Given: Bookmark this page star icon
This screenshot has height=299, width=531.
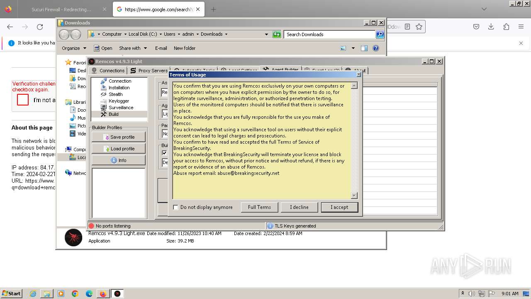Looking at the screenshot, I should (419, 27).
